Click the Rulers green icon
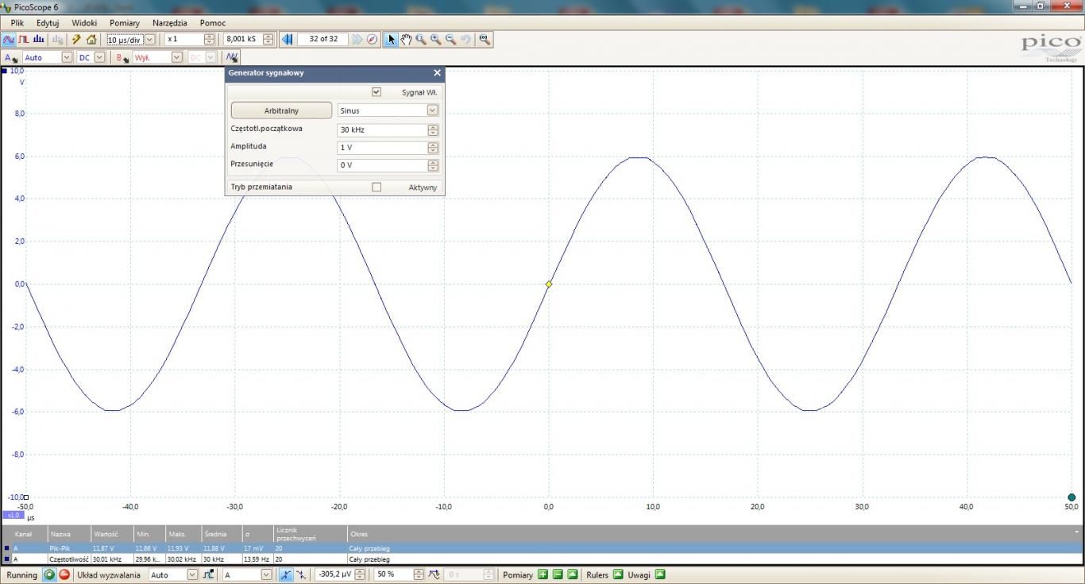 618,574
